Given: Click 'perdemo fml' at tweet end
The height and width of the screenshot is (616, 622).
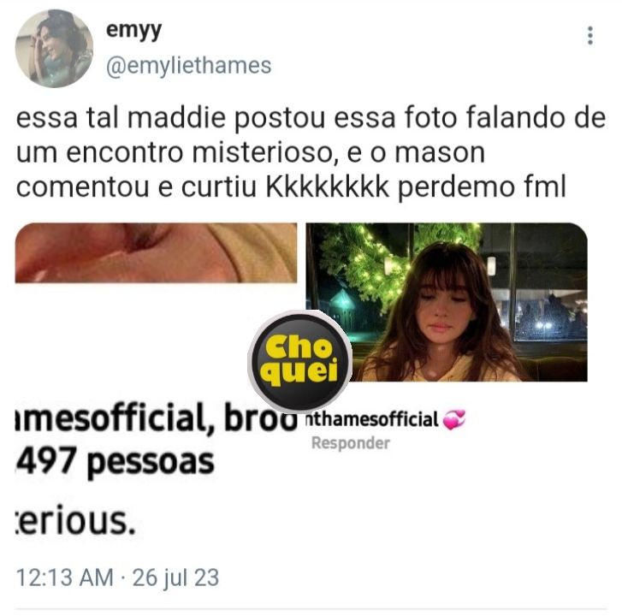Looking at the screenshot, I should click(482, 187).
